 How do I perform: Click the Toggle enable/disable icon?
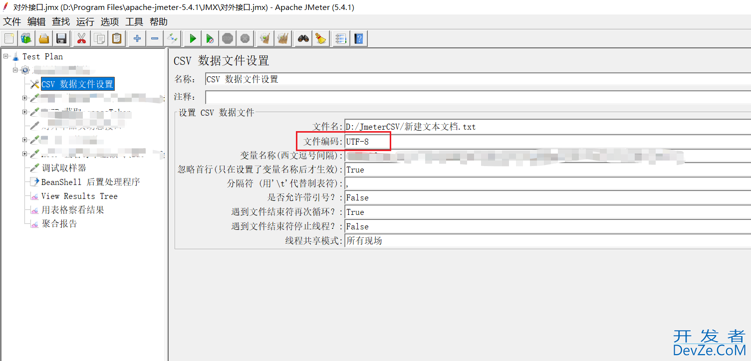(x=172, y=38)
